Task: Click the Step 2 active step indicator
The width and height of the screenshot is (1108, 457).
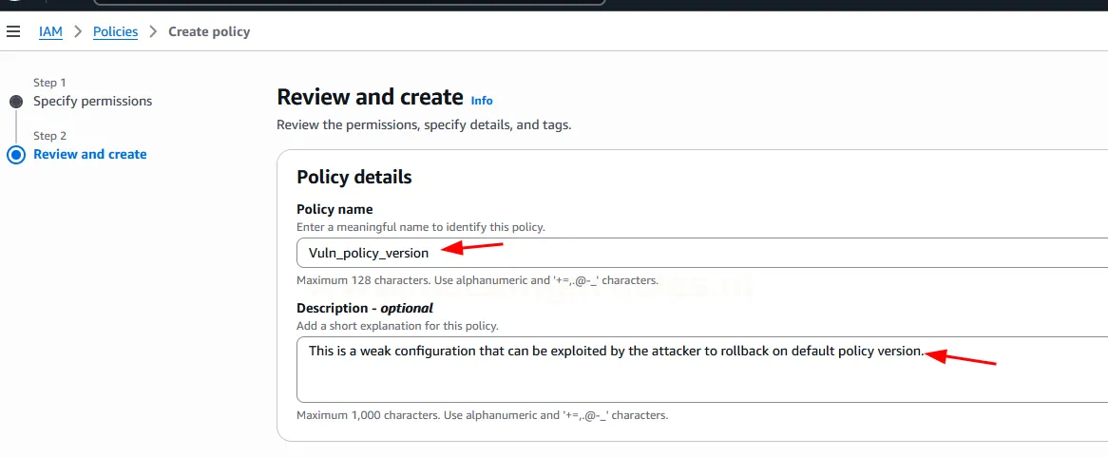Action: point(16,155)
